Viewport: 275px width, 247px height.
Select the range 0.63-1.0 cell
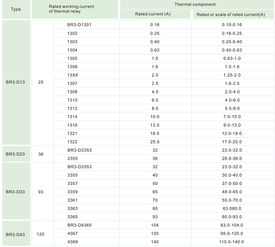click(233, 58)
